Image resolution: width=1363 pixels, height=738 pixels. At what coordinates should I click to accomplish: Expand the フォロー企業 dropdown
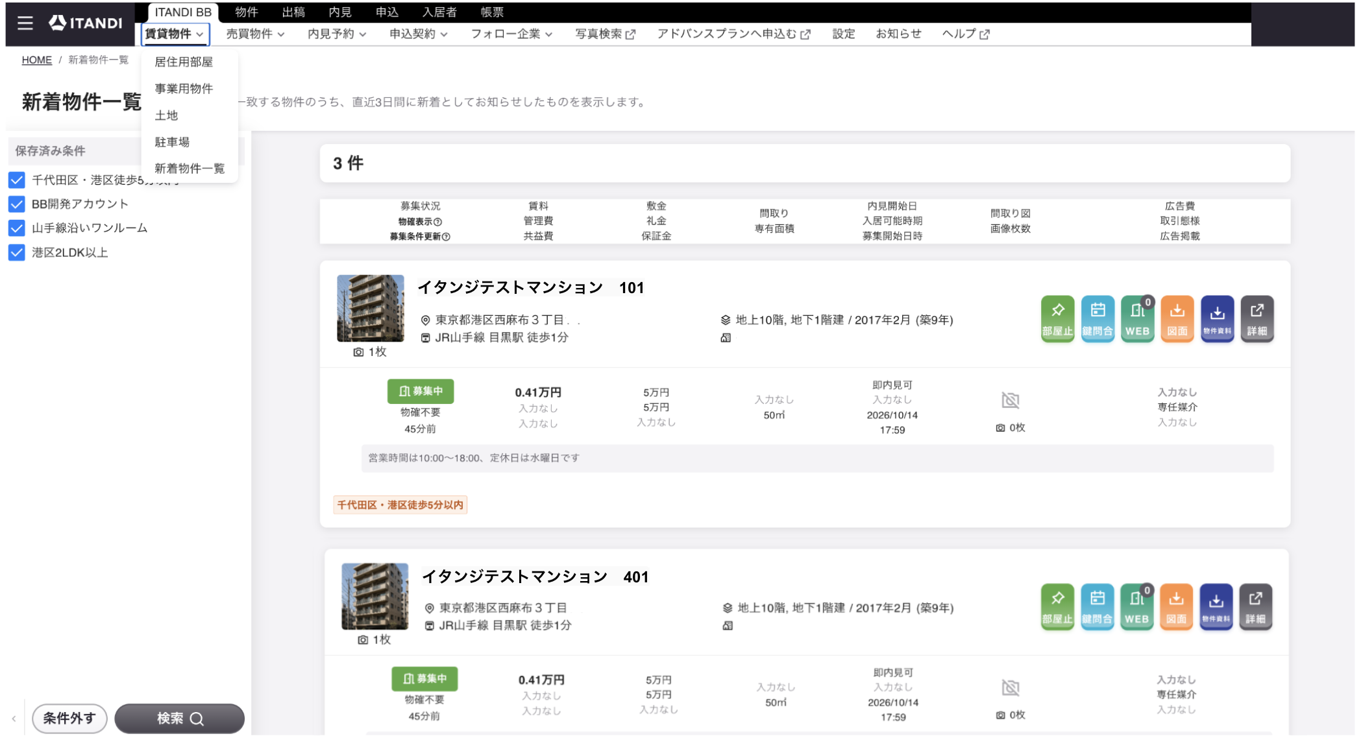pyautogui.click(x=511, y=34)
